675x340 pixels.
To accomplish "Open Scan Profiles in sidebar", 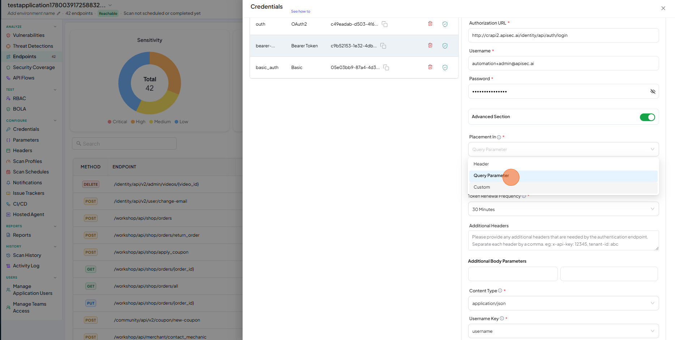I will coord(27,162).
